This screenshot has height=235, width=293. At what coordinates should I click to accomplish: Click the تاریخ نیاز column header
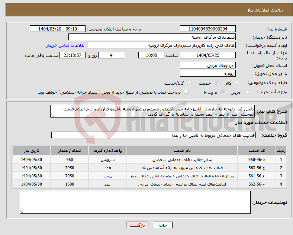point(31,151)
